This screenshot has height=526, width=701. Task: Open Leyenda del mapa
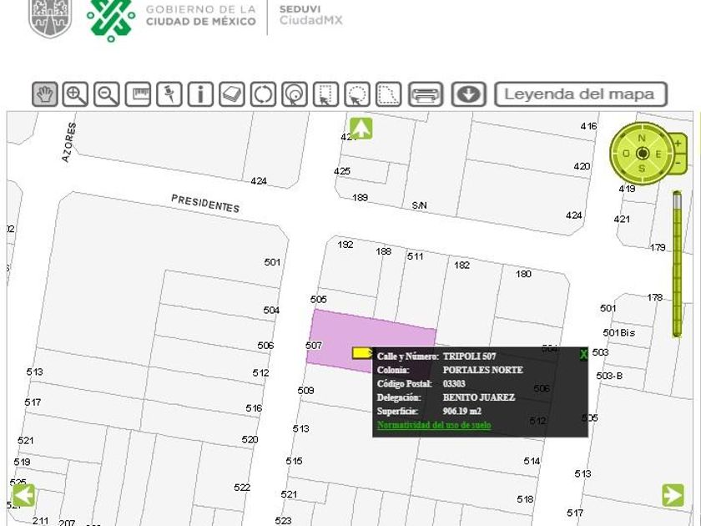tap(581, 94)
